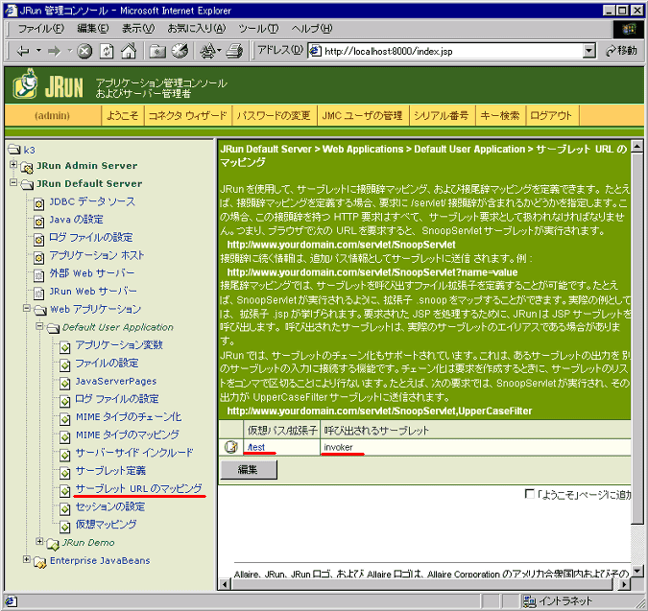Viewport: 648px width, 611px height.
Task: Open the /test mapping link
Action: [x=256, y=447]
